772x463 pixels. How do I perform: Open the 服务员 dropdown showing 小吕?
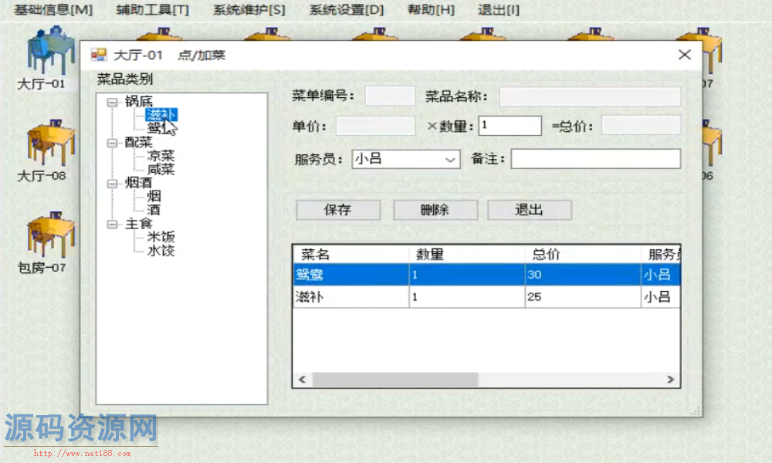(x=406, y=159)
